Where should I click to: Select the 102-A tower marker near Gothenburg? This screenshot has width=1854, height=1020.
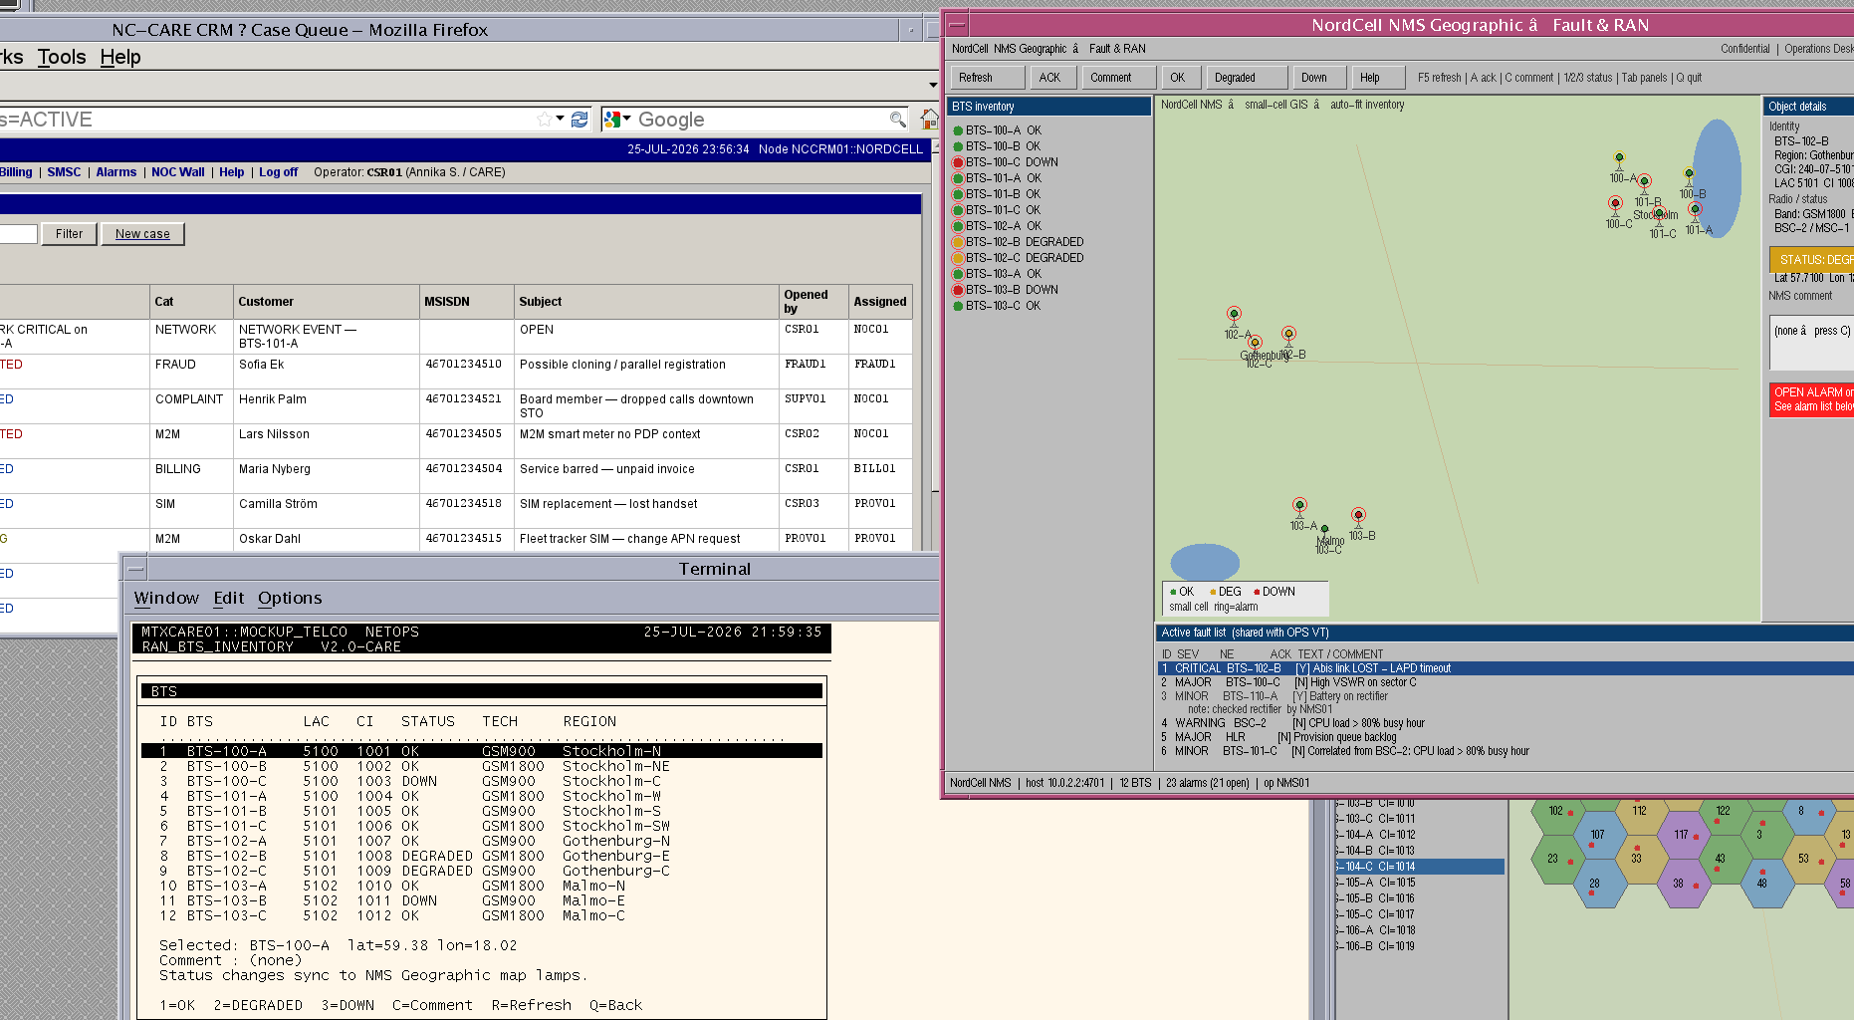coord(1234,315)
